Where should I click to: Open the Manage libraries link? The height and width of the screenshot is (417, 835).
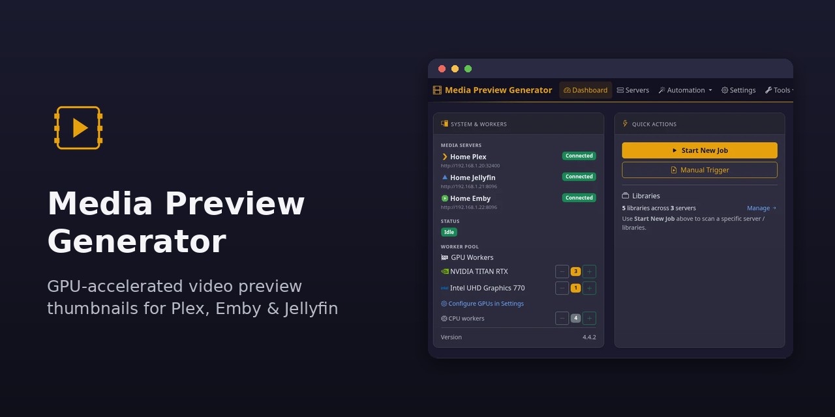(x=761, y=208)
